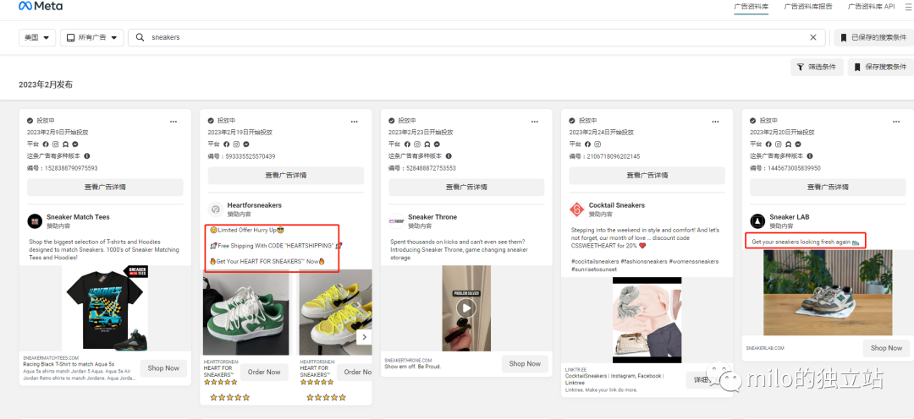Click multiple-versions info icon on Sneaker LAB ad
914x419 pixels.
pos(810,156)
